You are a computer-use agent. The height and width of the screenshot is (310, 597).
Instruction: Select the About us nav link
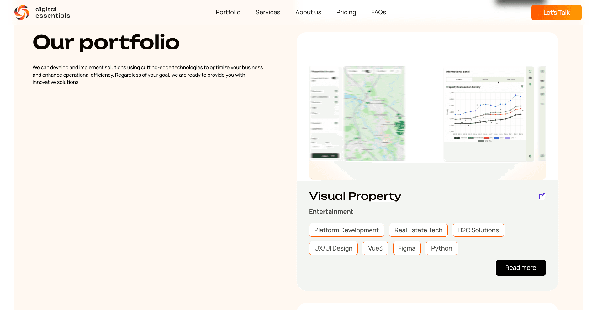[308, 12]
